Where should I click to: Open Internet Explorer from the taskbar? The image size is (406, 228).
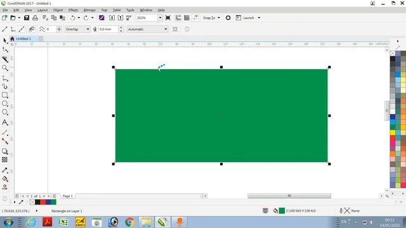click(31, 222)
